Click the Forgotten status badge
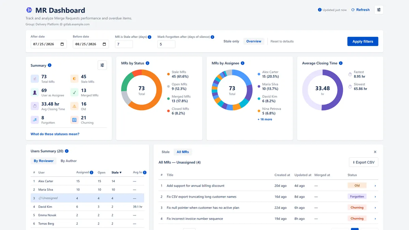Screen dimensions: 409x230 pyautogui.click(x=357, y=197)
